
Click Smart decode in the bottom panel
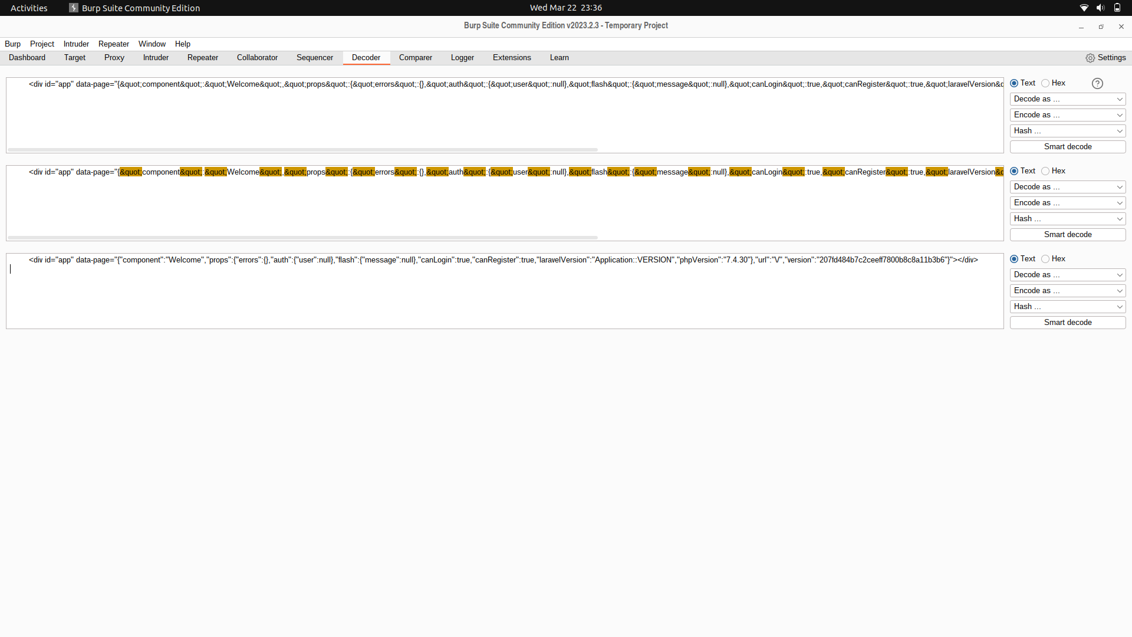tap(1067, 322)
